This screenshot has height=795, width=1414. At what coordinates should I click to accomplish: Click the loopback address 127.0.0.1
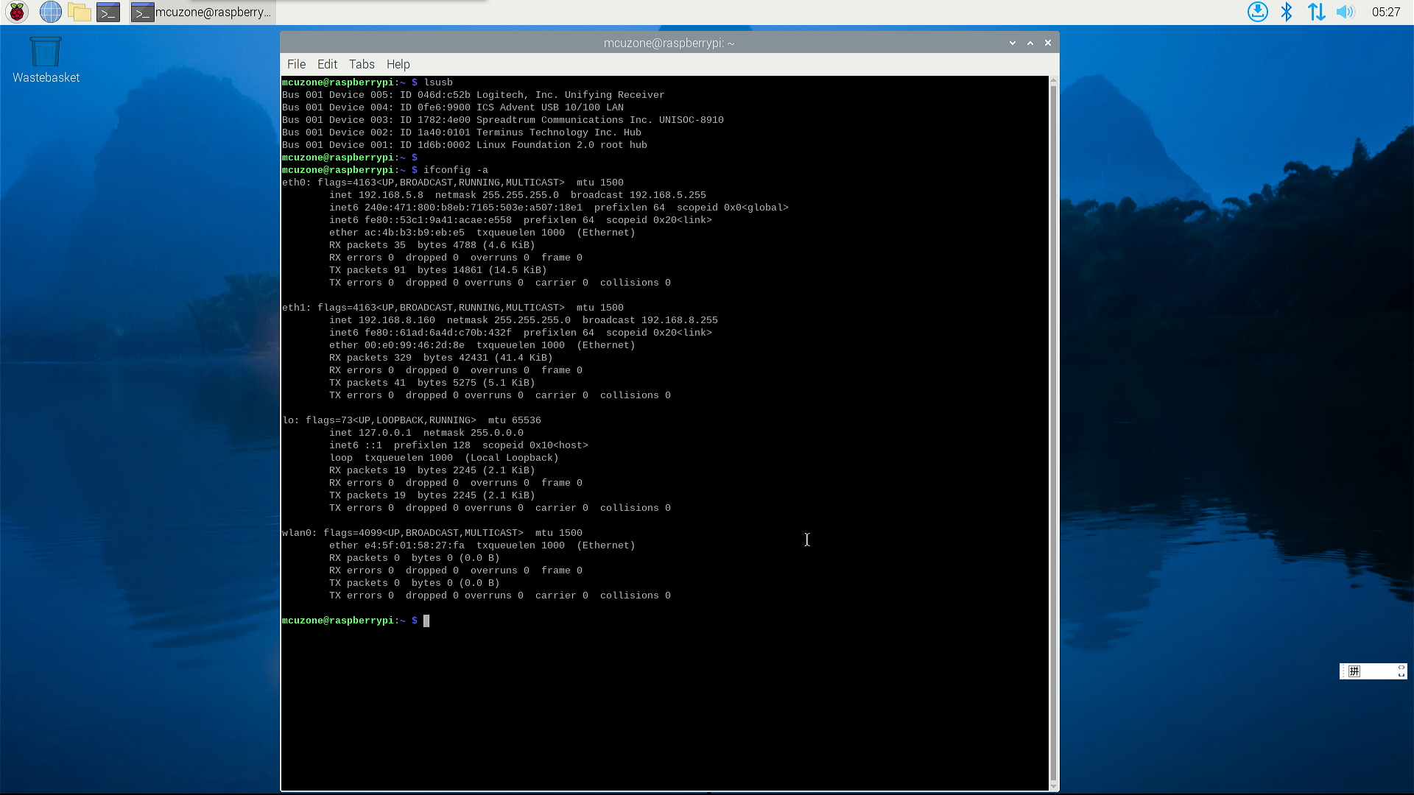tap(385, 433)
